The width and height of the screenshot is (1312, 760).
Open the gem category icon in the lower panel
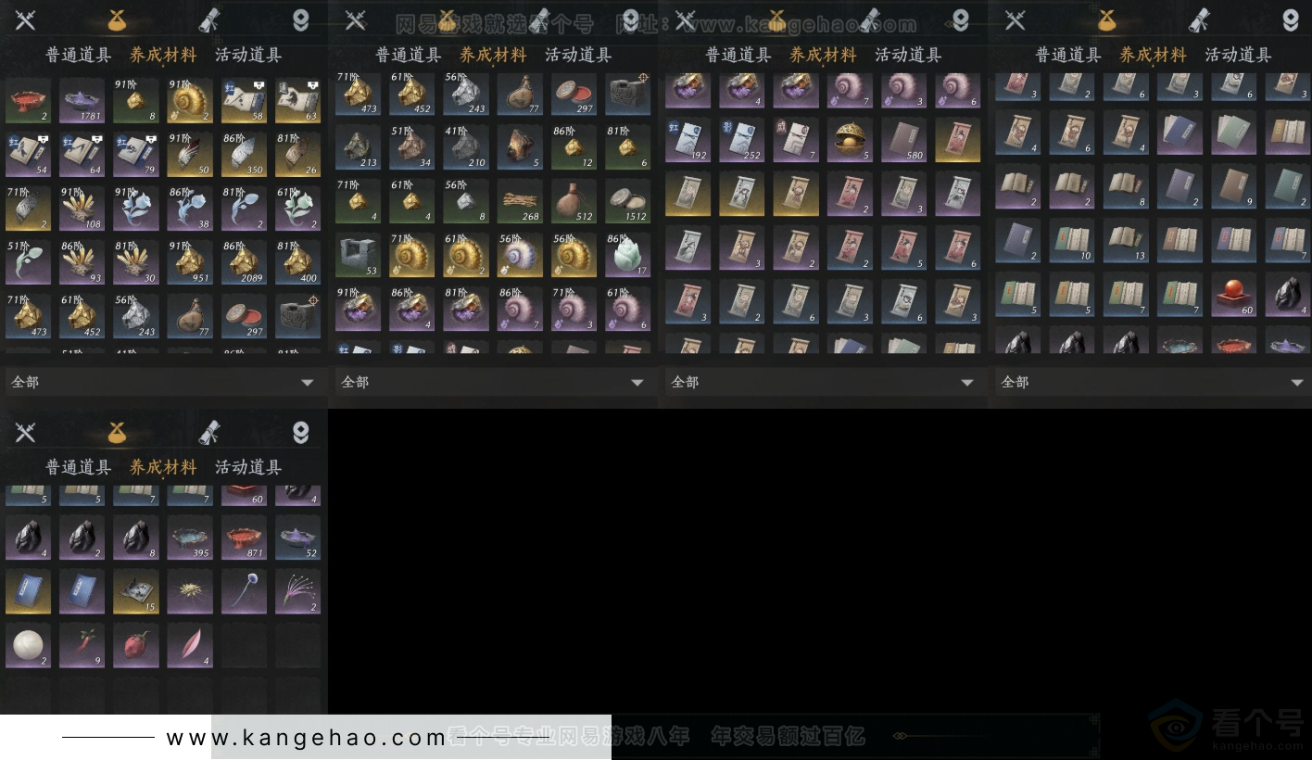coord(300,432)
